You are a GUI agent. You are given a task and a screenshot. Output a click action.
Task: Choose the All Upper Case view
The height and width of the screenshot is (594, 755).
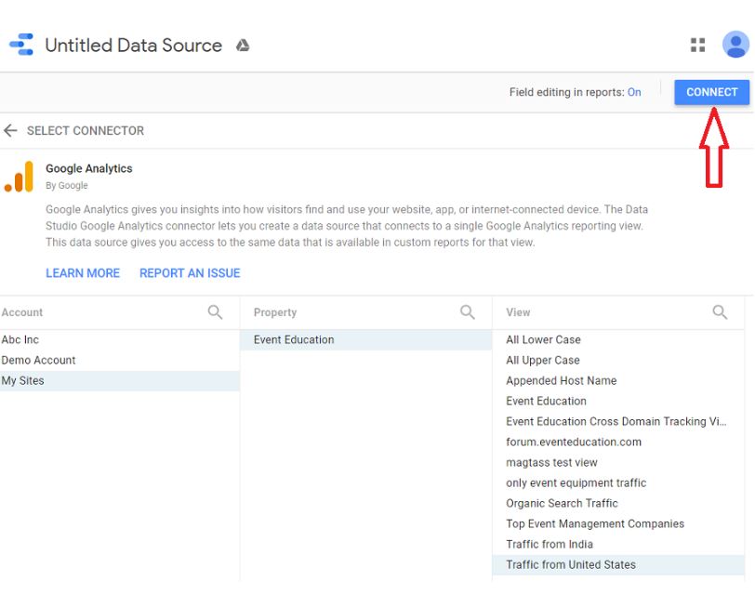[x=618, y=360]
